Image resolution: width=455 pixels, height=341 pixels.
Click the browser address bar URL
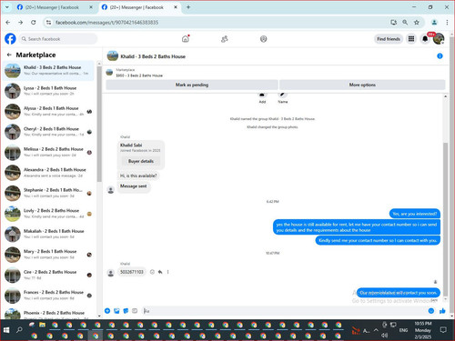pyautogui.click(x=106, y=23)
